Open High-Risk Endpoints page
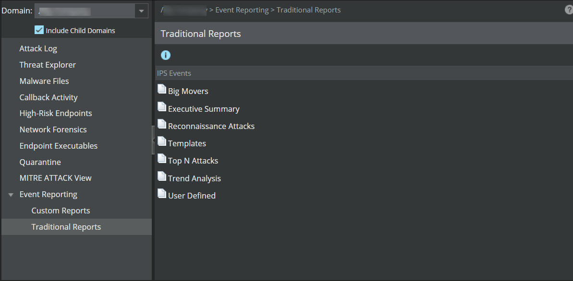The height and width of the screenshot is (281, 573). point(56,114)
